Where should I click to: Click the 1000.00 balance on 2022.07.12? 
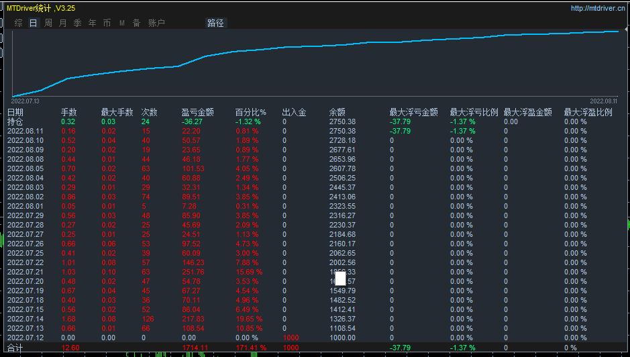tap(342, 338)
